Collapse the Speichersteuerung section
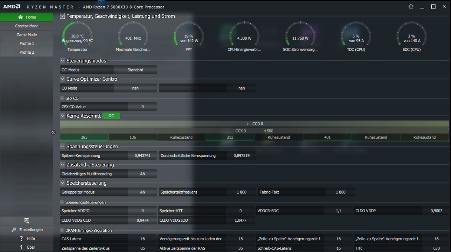 pyautogui.click(x=62, y=183)
